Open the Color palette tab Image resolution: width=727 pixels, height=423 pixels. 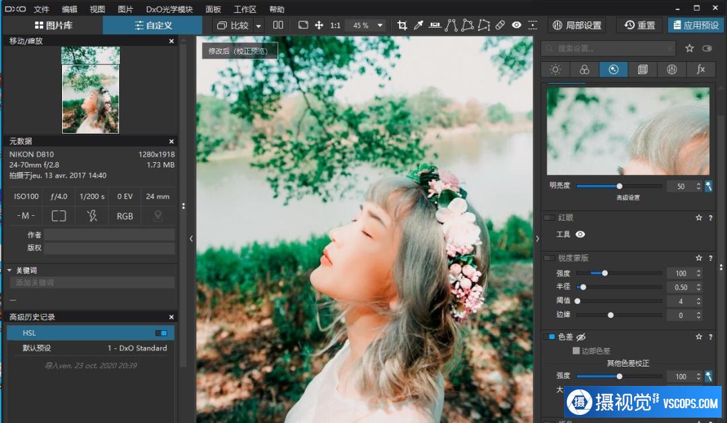click(x=584, y=69)
